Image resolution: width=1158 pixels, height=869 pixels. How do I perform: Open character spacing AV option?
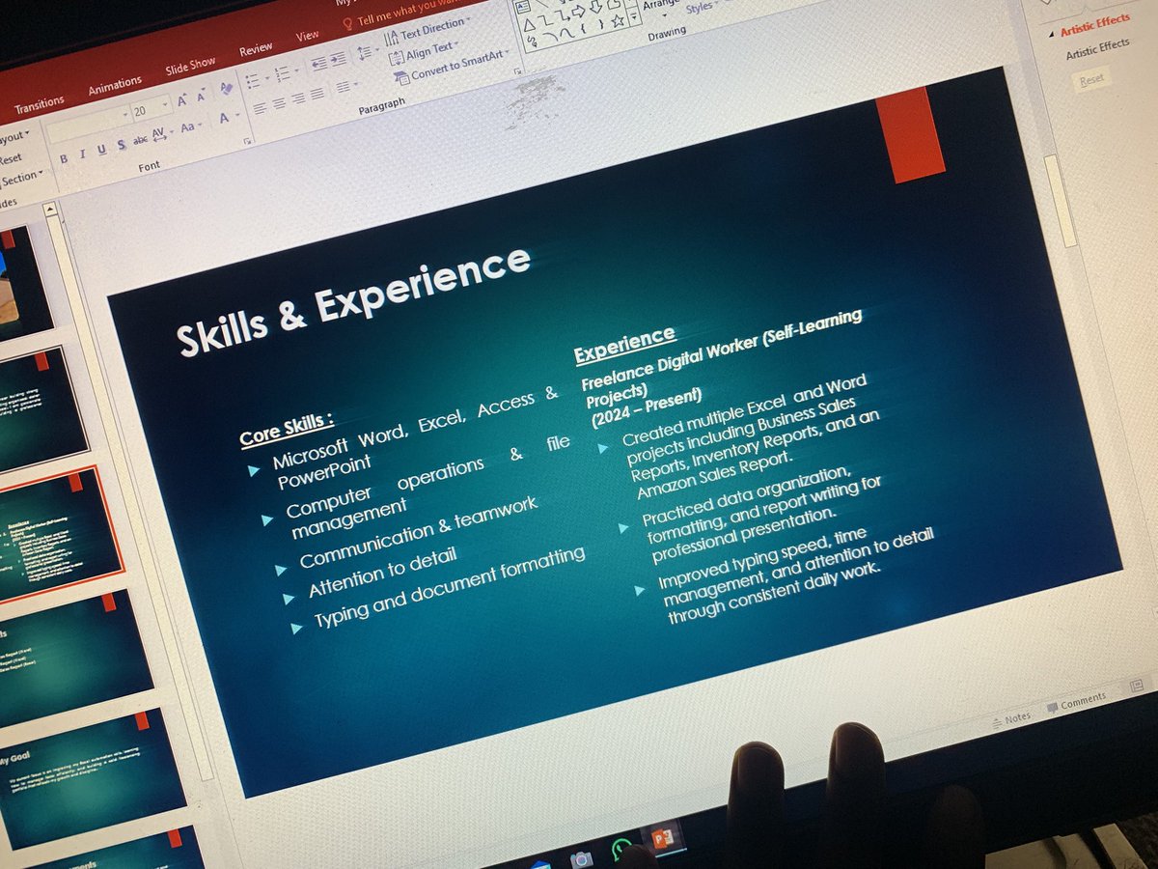(161, 134)
